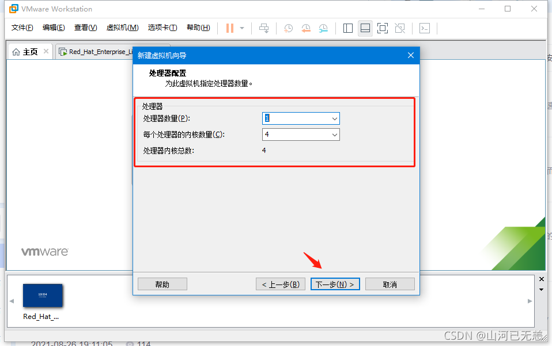This screenshot has width=552, height=346.
Task: Close the 新建虚拟机向导 dialog
Action: pyautogui.click(x=410, y=55)
